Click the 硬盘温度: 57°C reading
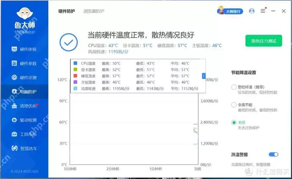The height and width of the screenshot is (179, 292). (x=172, y=45)
